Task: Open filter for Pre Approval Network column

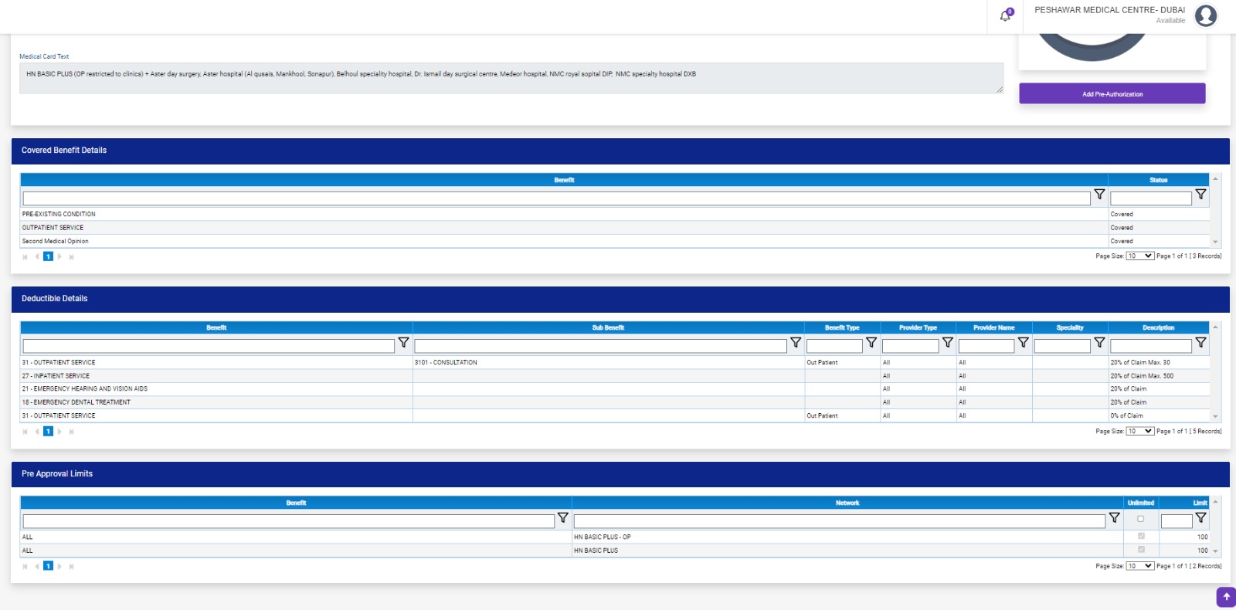Action: point(1114,518)
